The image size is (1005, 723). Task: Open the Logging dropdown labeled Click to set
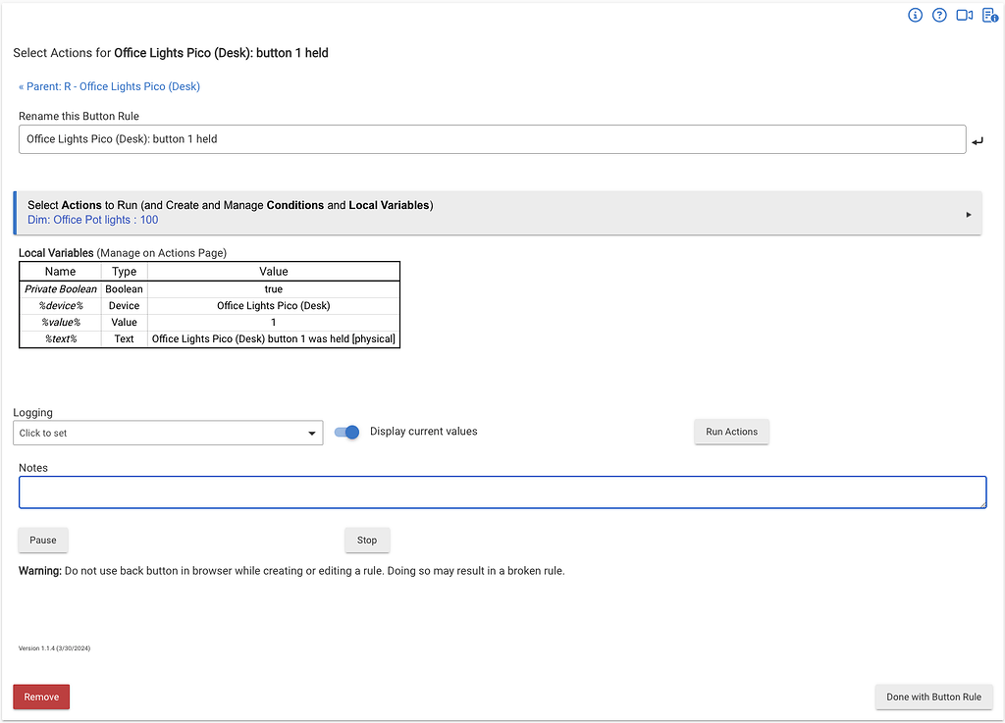click(x=167, y=432)
